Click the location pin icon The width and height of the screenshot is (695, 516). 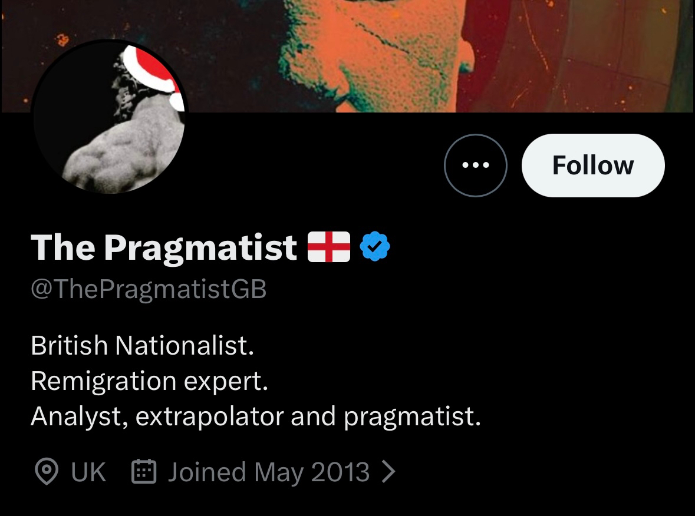click(x=47, y=472)
